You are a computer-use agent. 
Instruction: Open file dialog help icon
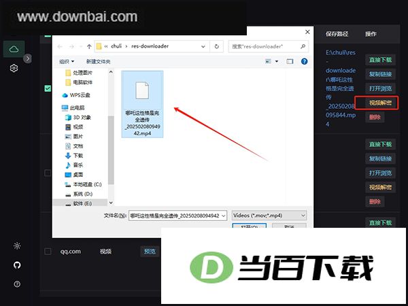(304, 61)
